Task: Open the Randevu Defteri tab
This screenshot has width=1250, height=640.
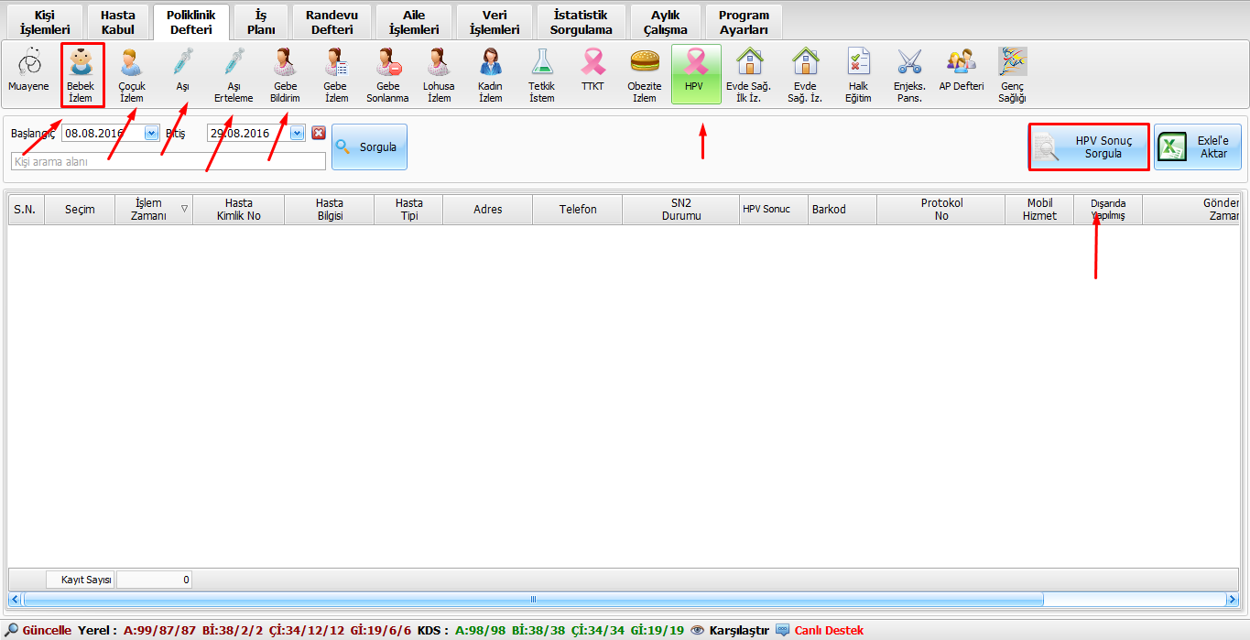Action: tap(332, 23)
